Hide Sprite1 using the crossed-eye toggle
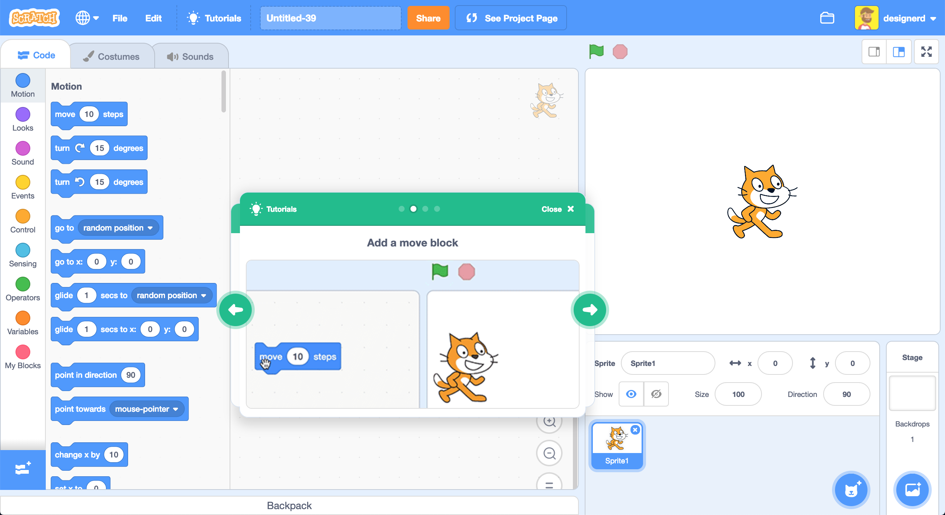Viewport: 945px width, 515px height. pyautogui.click(x=656, y=394)
